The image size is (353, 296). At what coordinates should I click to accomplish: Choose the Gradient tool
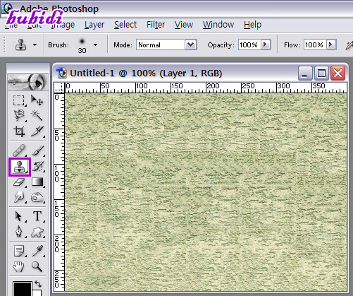[37, 182]
